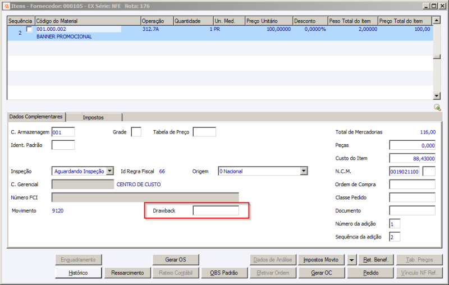Click the Ret. Benef. button
The image size is (449, 285).
coord(375,260)
